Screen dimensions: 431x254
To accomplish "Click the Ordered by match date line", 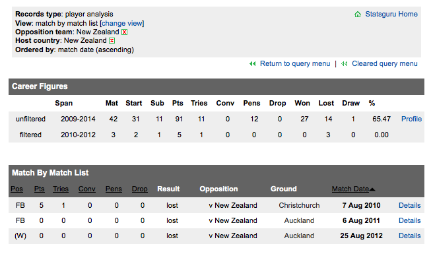I will click(75, 49).
